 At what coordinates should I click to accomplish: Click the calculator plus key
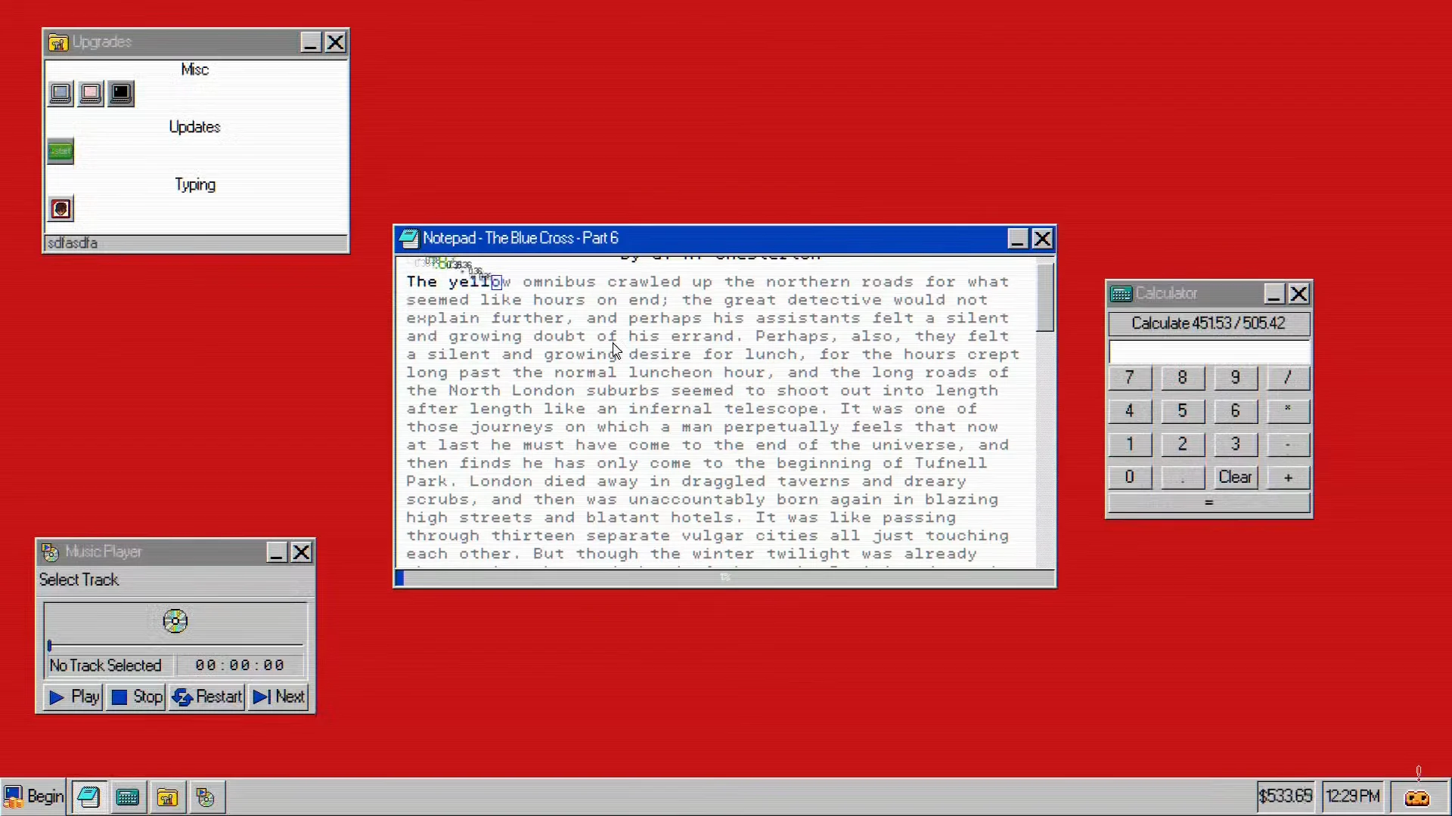coord(1288,478)
